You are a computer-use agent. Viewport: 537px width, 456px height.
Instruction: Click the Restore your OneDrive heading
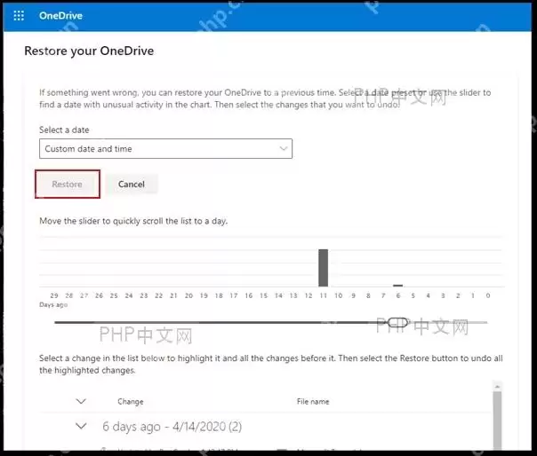(89, 51)
